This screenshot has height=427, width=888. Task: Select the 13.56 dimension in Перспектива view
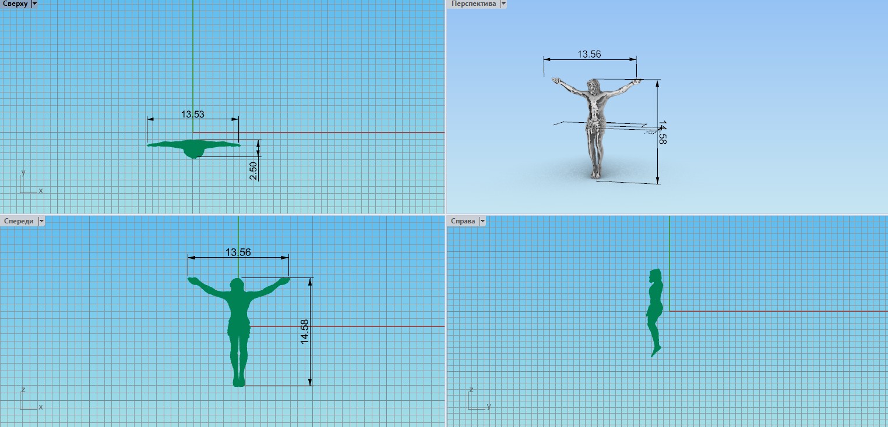[x=589, y=54]
